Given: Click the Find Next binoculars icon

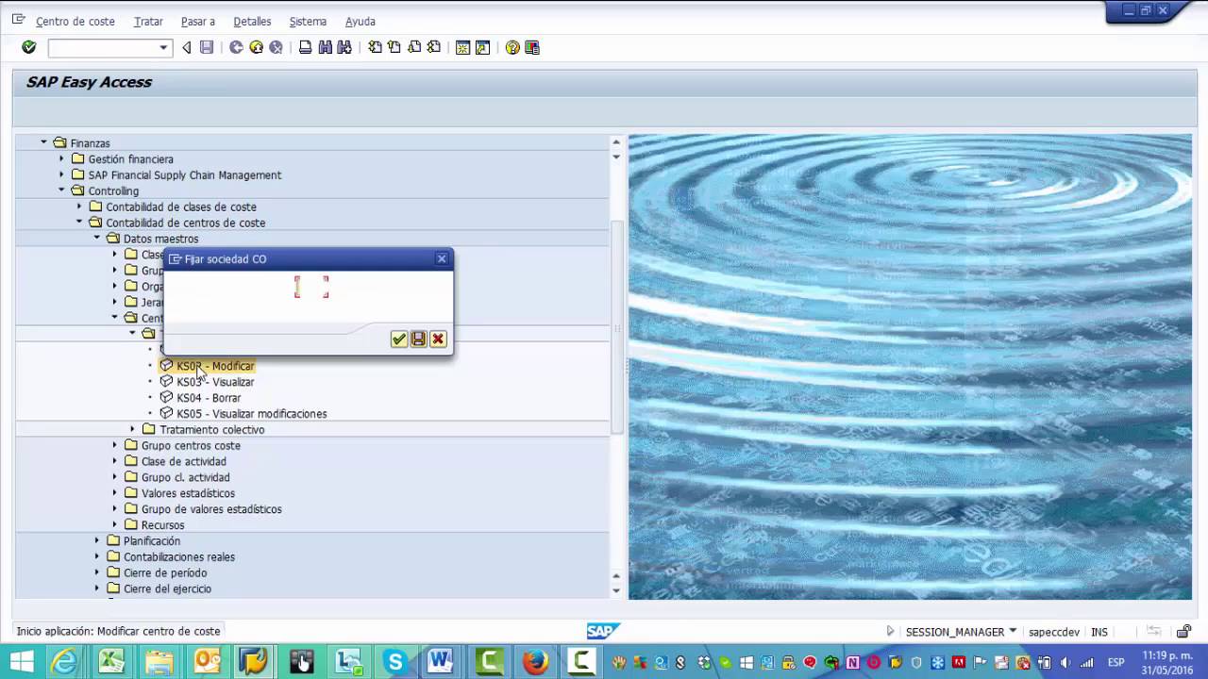Looking at the screenshot, I should pyautogui.click(x=344, y=47).
